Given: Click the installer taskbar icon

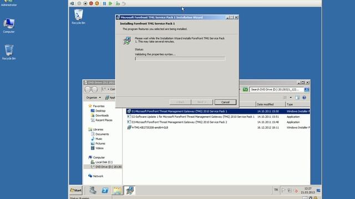Looking at the screenshot, I should point(130,190).
